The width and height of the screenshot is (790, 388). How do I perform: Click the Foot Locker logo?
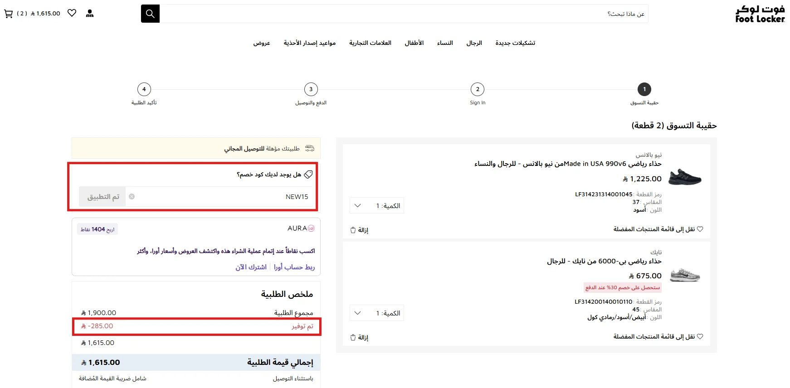(760, 14)
